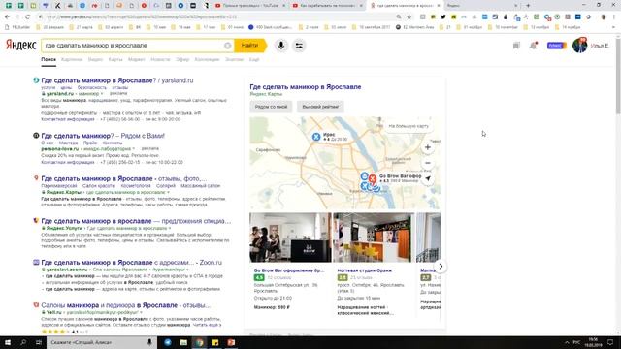This screenshot has width=621, height=349.
Task: Select the red Go Brow Bar map pin
Action: pyautogui.click(x=373, y=178)
